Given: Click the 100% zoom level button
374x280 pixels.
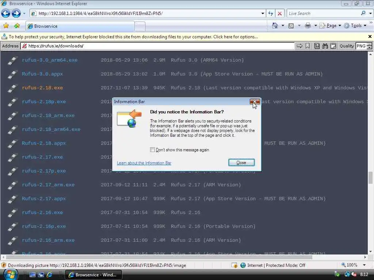Looking at the screenshot, I should click(x=350, y=265).
